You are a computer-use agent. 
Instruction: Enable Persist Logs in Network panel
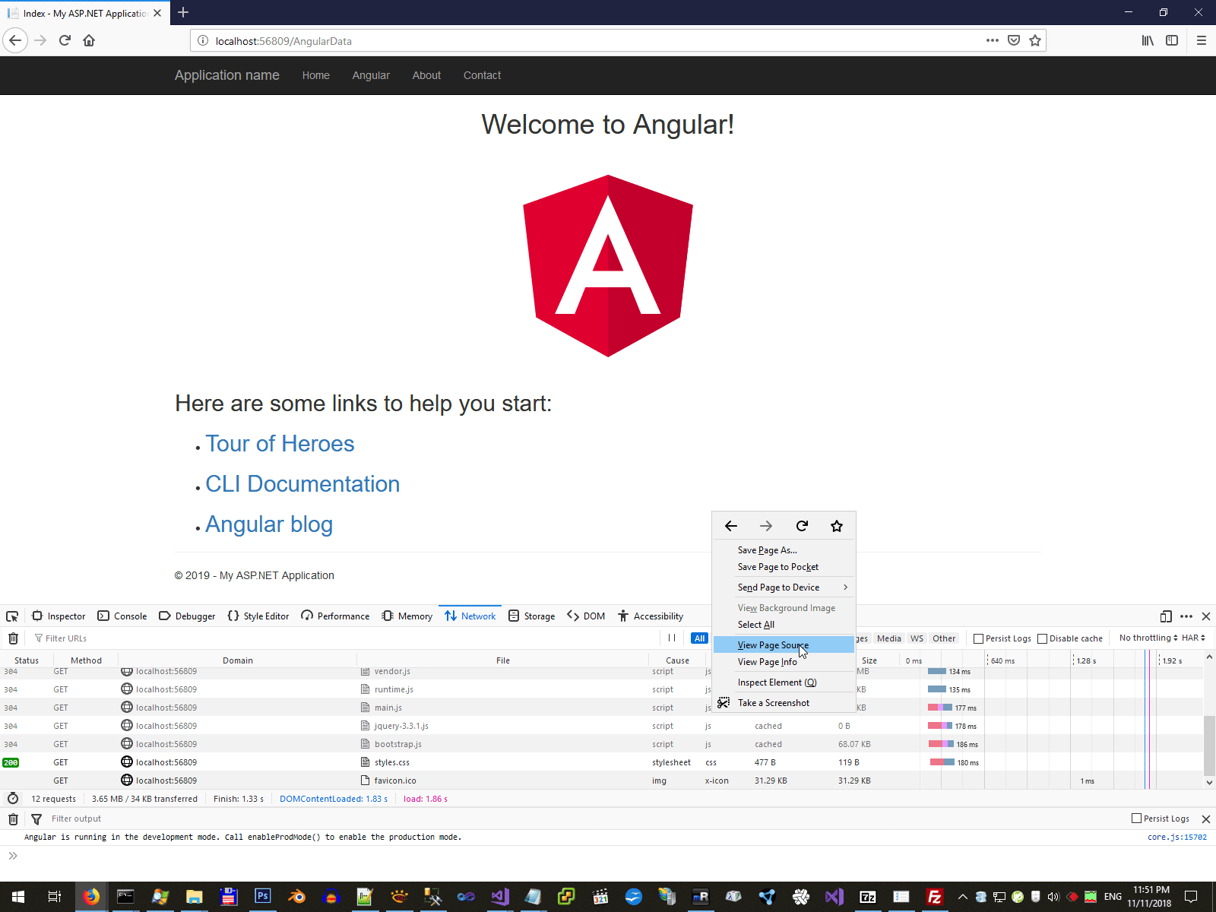pyautogui.click(x=979, y=638)
